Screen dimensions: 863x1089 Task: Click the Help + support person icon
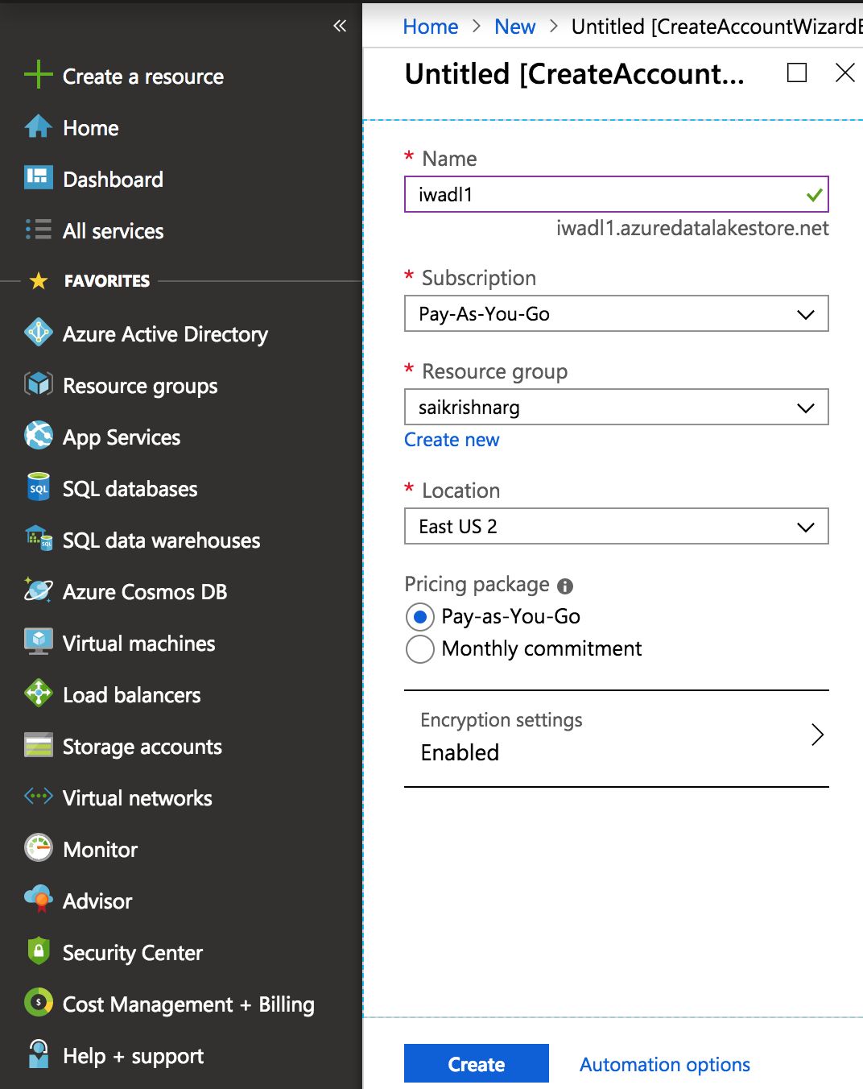[x=39, y=1054]
